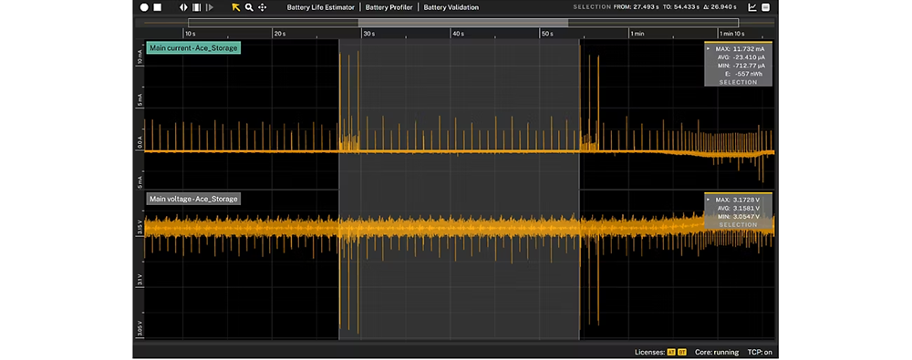Click the step-forward play icon
The height and width of the screenshot is (360, 912).
(210, 7)
